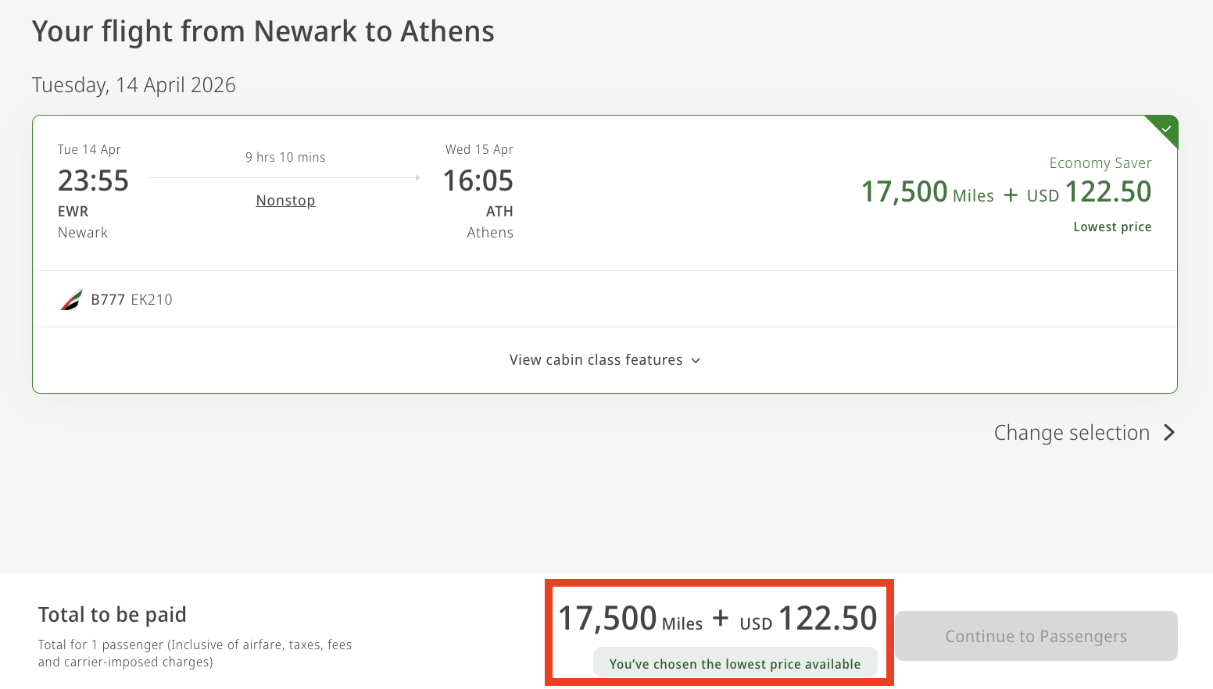
Task: Click the Emirates airline logo icon
Action: 71,300
